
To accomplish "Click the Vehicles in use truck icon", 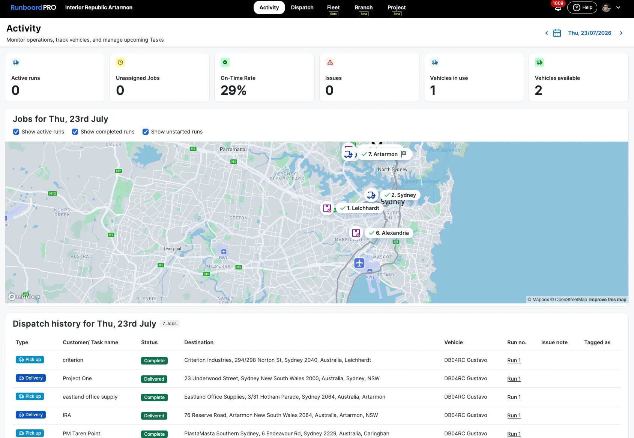I will tap(435, 62).
